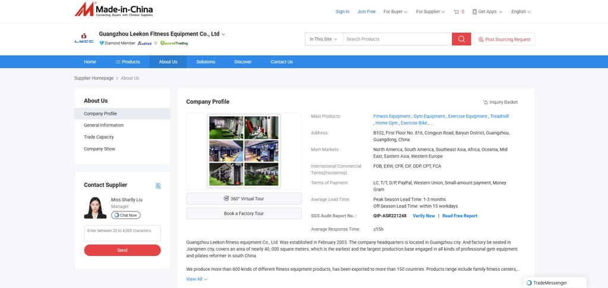Click the contact card icon beside Contact Supplier

pos(158,186)
